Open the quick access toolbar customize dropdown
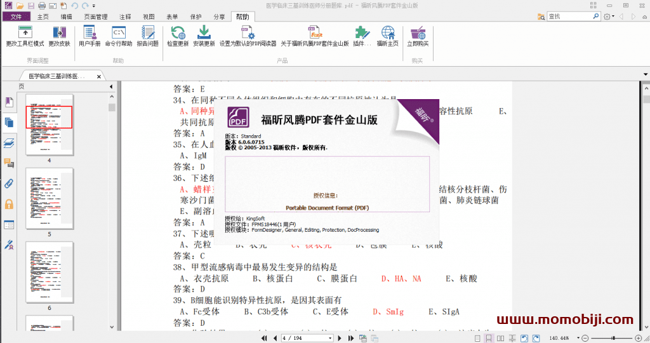 pyautogui.click(x=94, y=6)
